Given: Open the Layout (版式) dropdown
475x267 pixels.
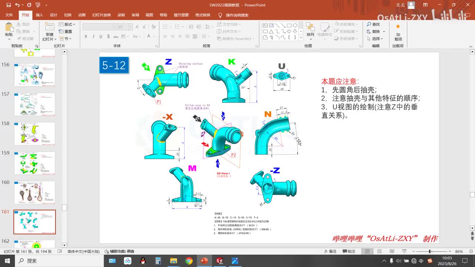Looking at the screenshot, I should [x=67, y=24].
